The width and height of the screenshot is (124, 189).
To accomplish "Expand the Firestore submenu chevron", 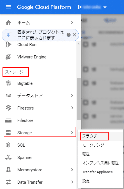I will point(72,108).
